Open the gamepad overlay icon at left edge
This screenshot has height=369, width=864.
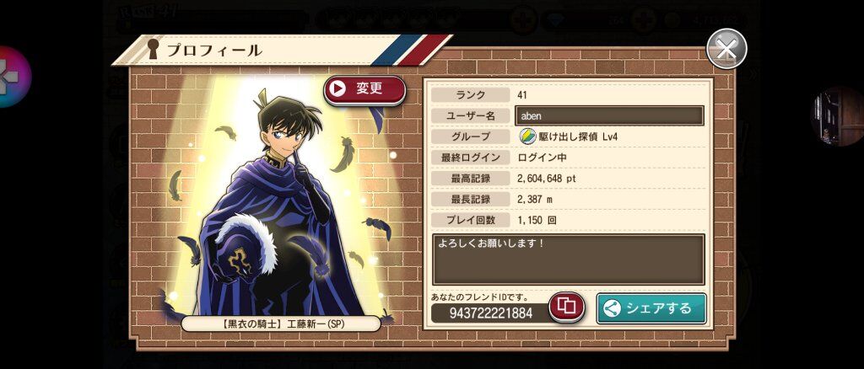(13, 77)
